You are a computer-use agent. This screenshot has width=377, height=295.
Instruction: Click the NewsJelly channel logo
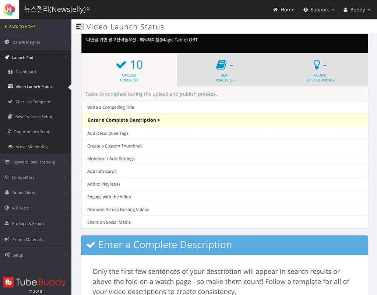coord(9,10)
